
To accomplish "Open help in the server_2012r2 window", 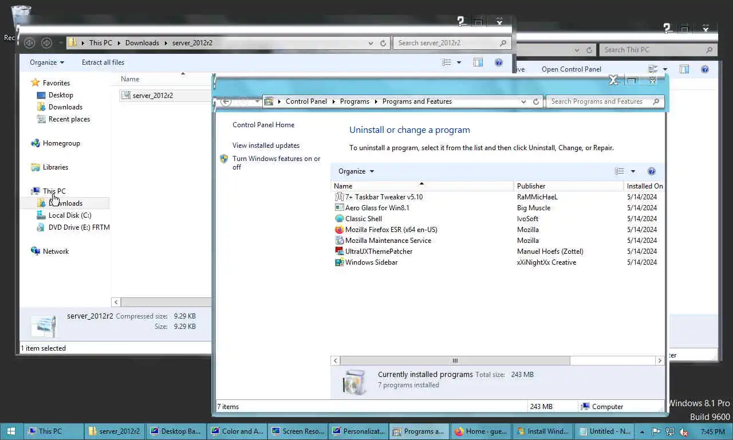I will (499, 62).
